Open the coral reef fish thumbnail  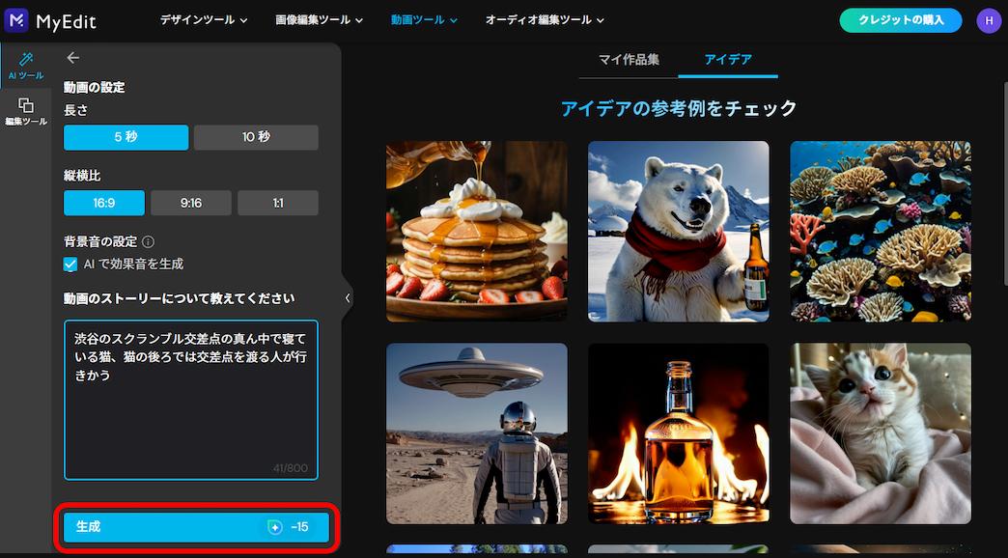(x=881, y=232)
